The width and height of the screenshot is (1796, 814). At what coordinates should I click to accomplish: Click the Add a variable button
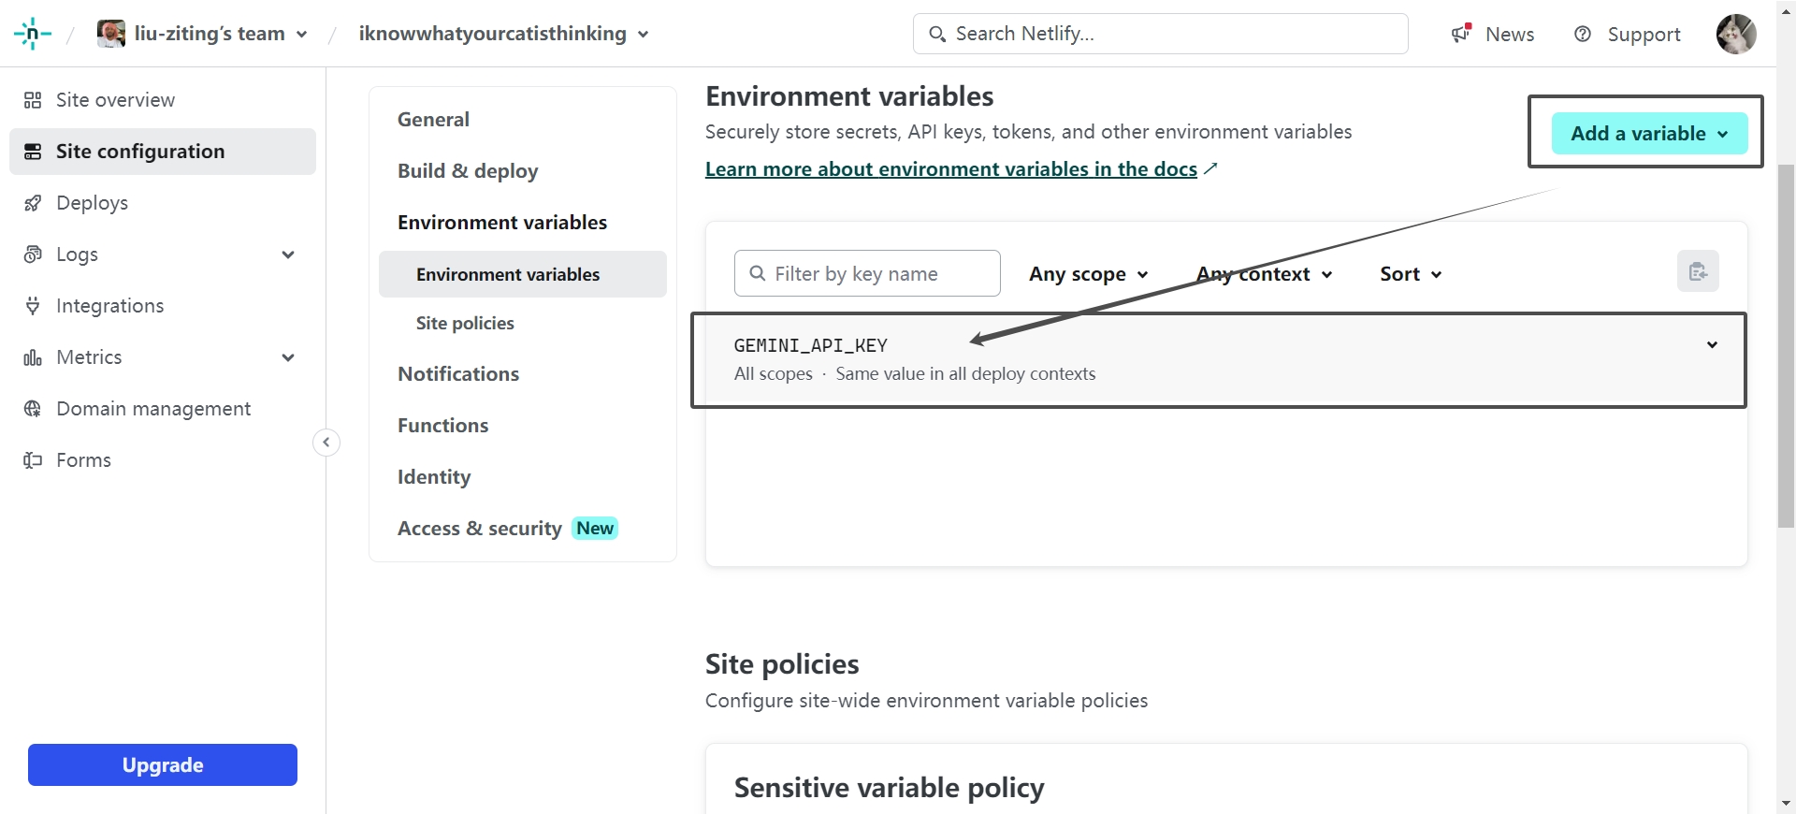pos(1649,134)
